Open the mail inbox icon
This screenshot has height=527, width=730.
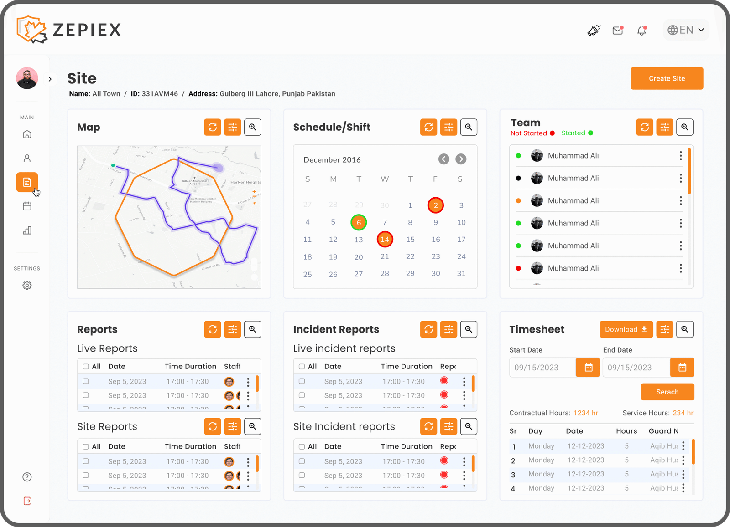coord(618,30)
